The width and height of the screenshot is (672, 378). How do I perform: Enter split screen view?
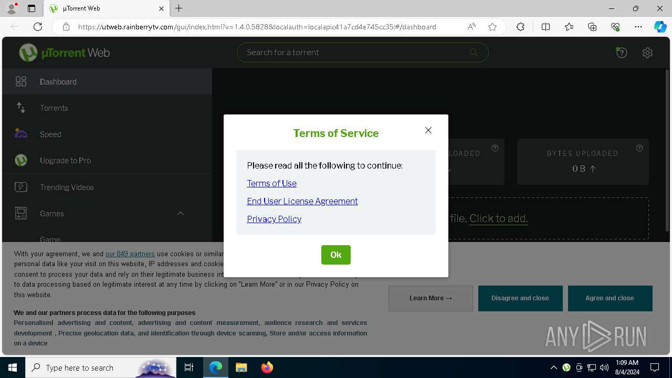point(545,27)
